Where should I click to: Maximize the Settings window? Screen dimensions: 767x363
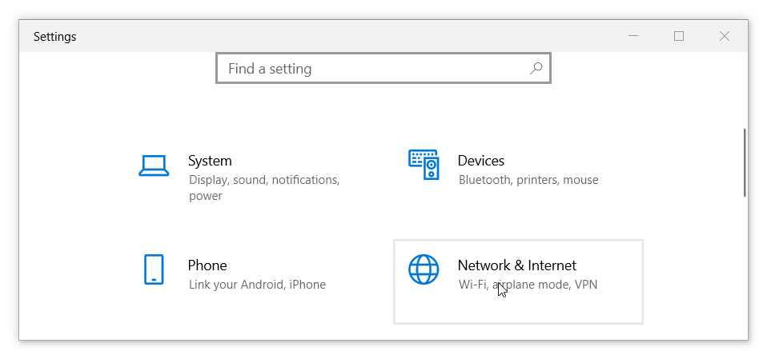pyautogui.click(x=679, y=36)
